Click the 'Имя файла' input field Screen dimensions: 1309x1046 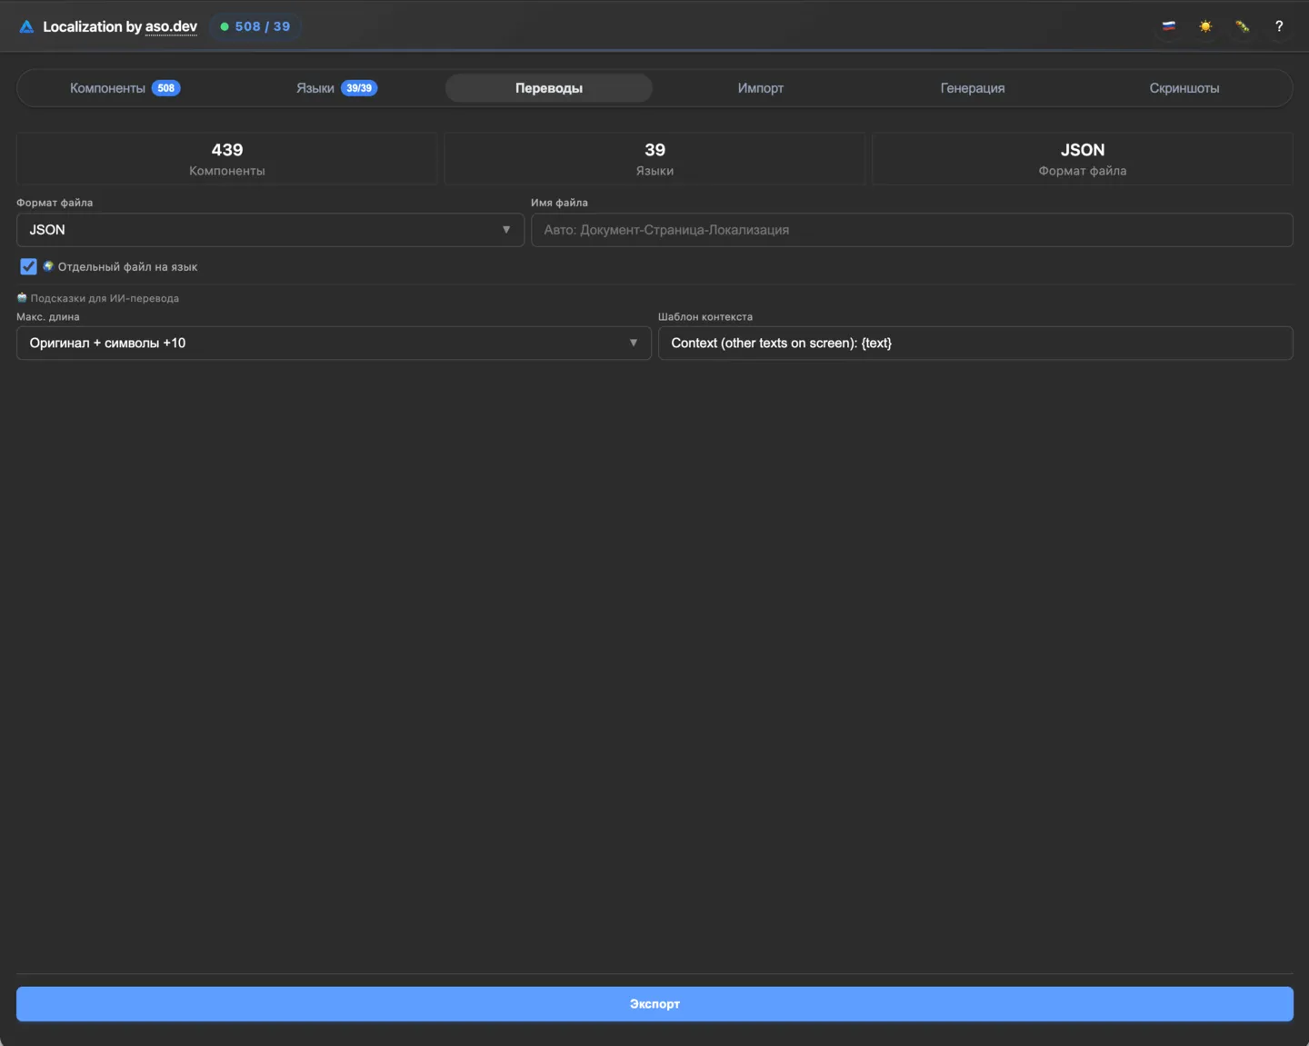(x=911, y=230)
